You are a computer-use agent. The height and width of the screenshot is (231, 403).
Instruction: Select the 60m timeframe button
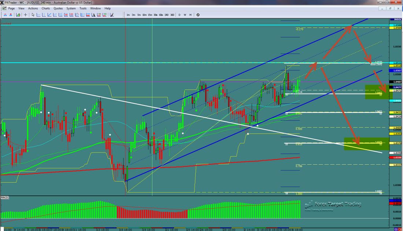(161, 15)
